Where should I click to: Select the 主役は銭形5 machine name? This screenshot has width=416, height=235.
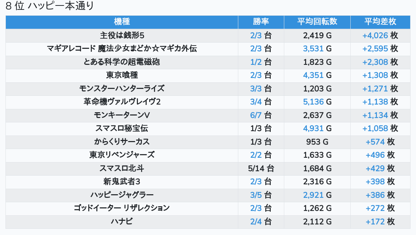[x=122, y=35]
